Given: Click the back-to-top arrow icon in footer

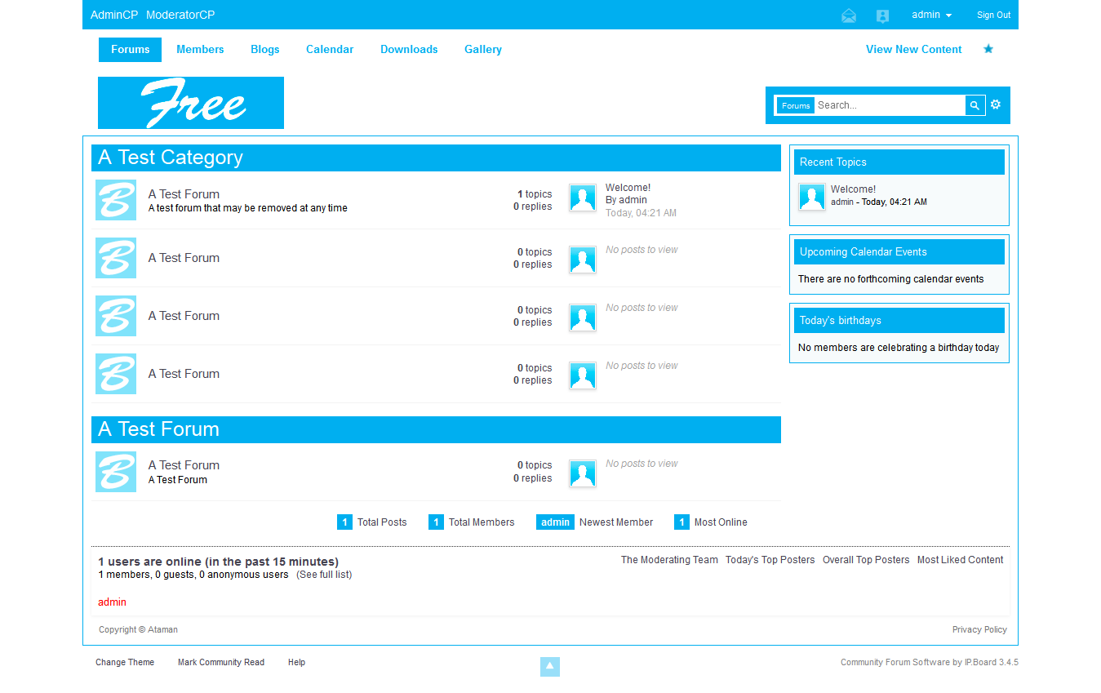Looking at the screenshot, I should [x=550, y=667].
